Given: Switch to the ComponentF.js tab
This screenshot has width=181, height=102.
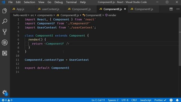Looking at the screenshot, I should pos(143,9).
